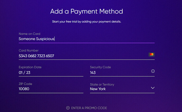
Task: Click the ZIP Code label
Action: [x=25, y=84]
